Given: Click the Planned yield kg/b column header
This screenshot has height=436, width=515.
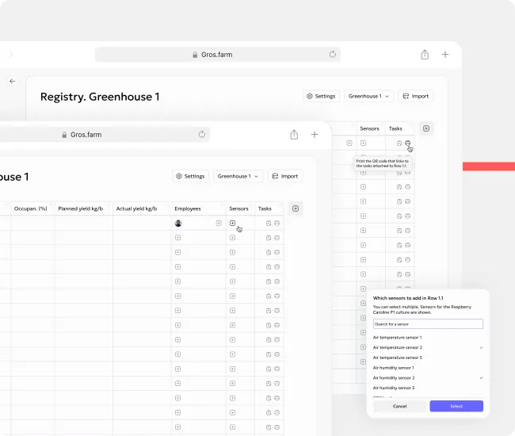Looking at the screenshot, I should (83, 208).
